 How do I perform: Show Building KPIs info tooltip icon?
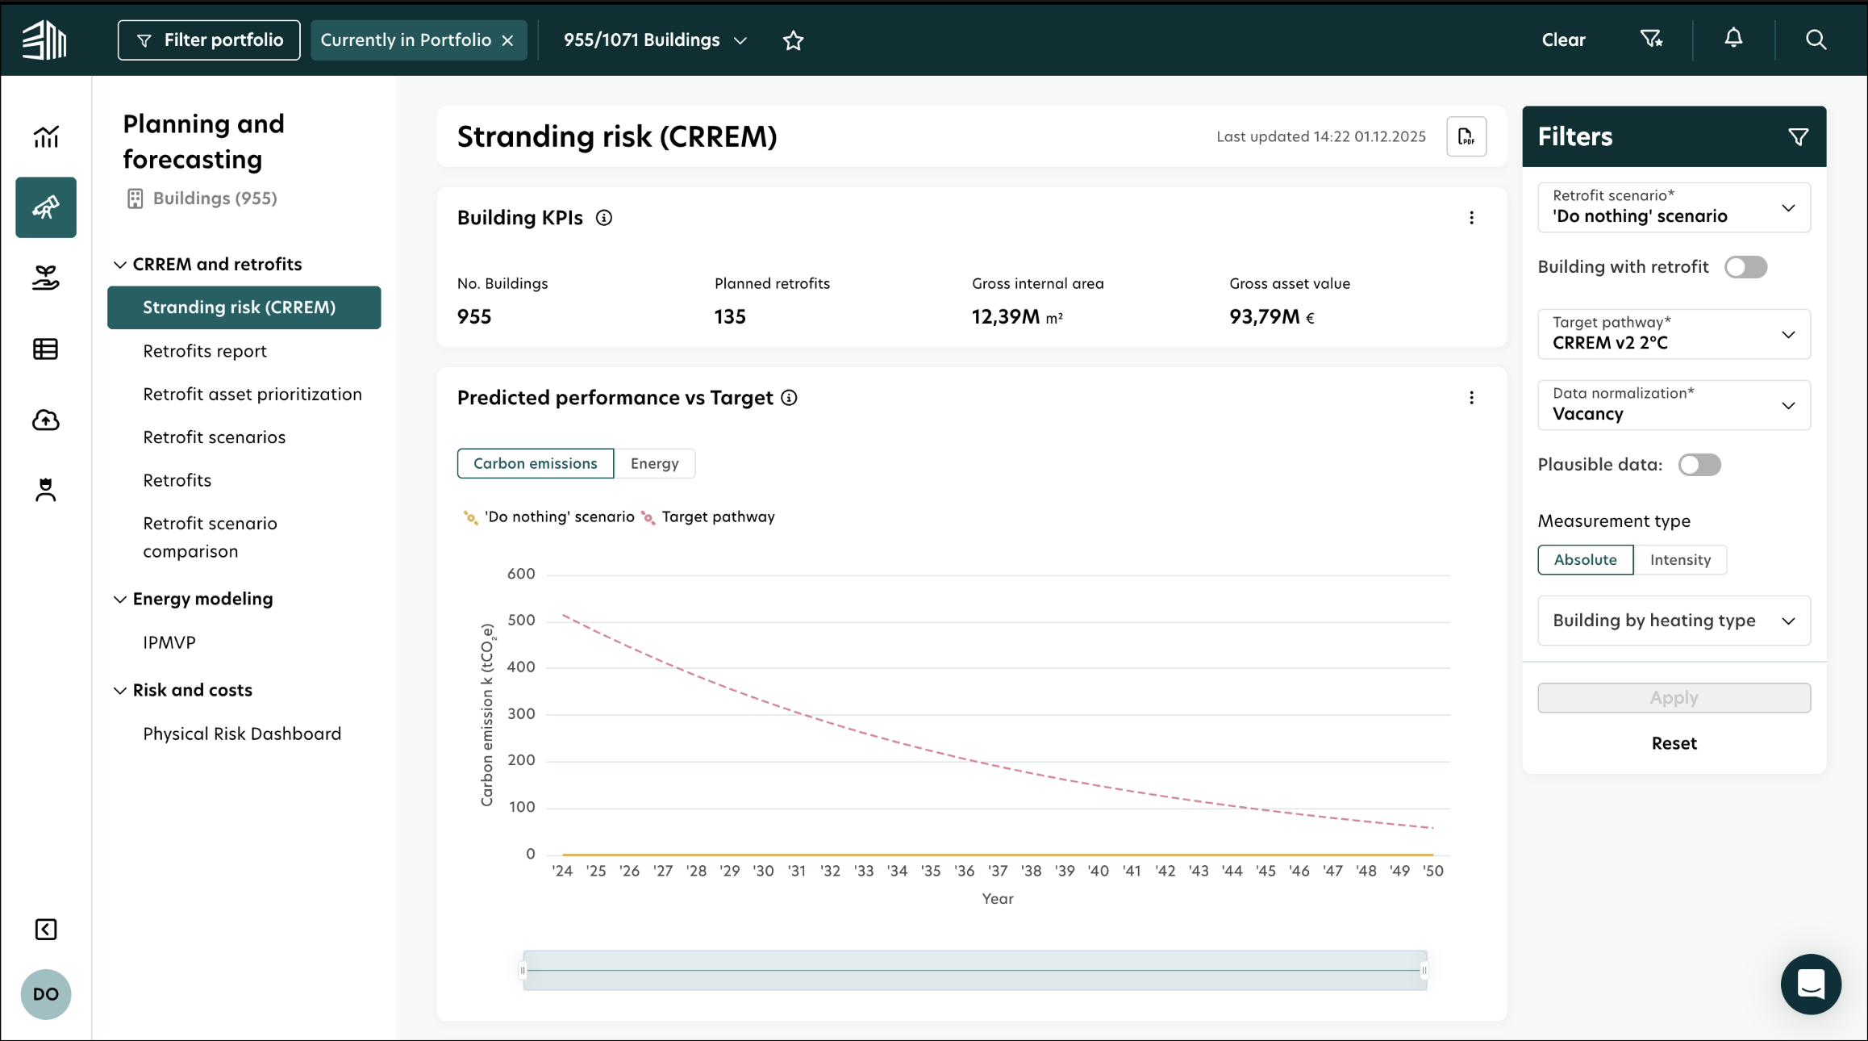coord(604,218)
